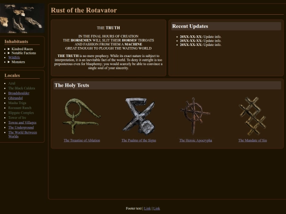Expand the Monsters list
286x214 pixels.
pos(16,62)
